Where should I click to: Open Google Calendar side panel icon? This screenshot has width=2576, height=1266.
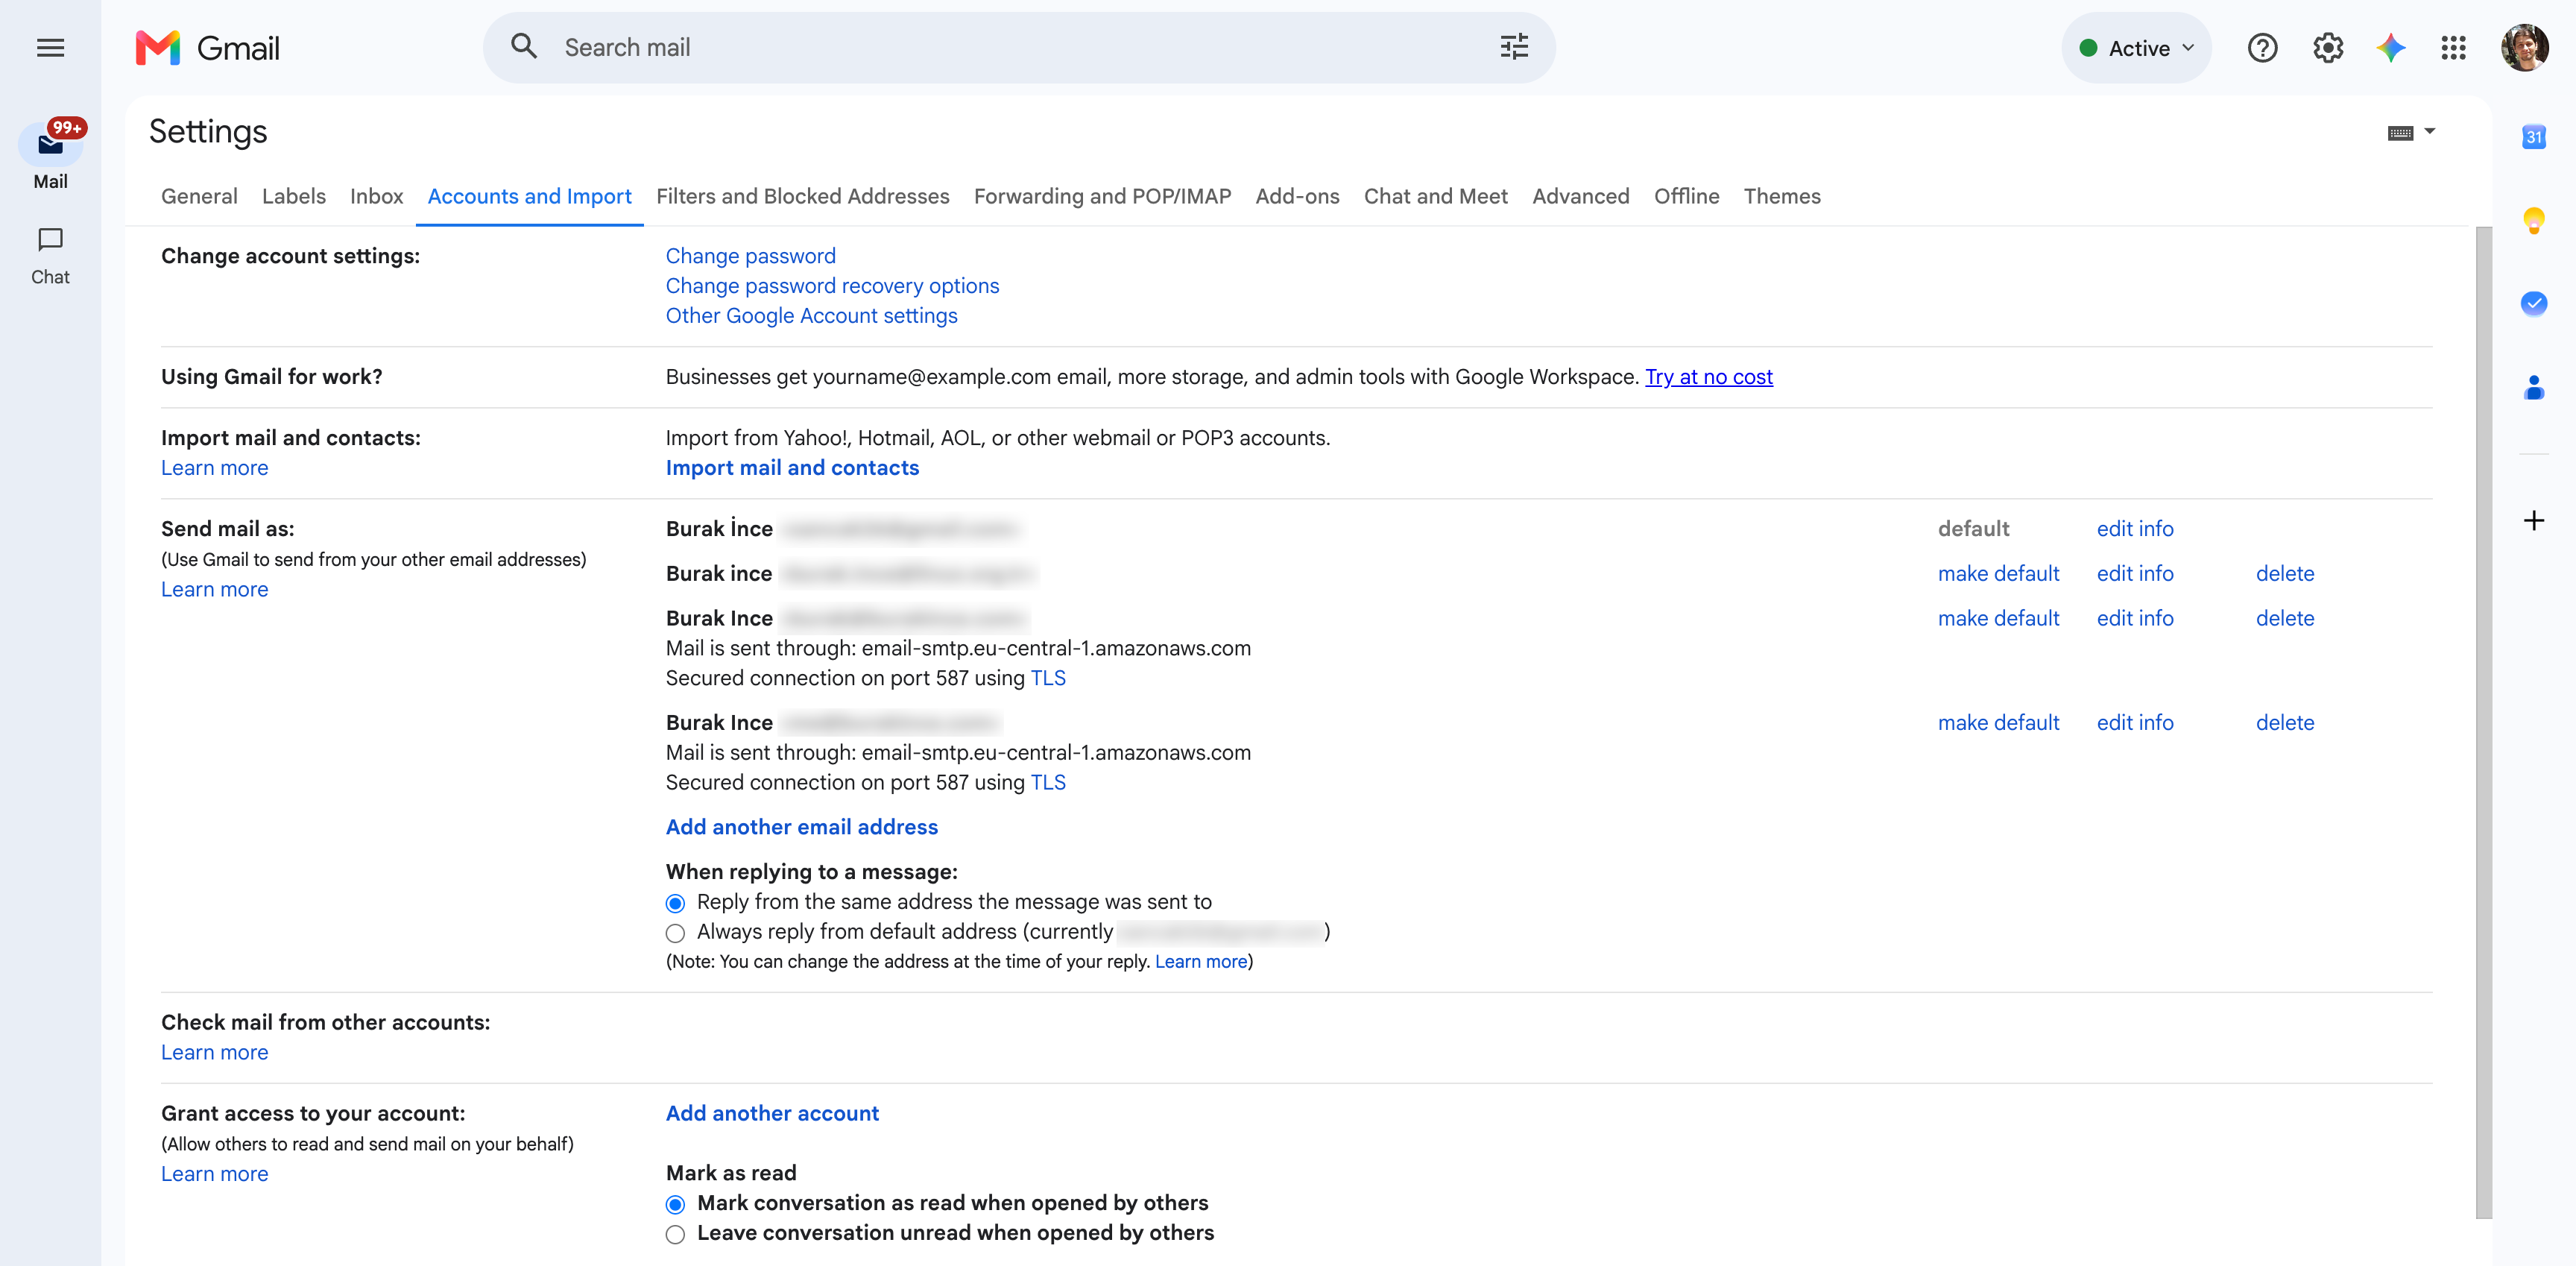2533,137
